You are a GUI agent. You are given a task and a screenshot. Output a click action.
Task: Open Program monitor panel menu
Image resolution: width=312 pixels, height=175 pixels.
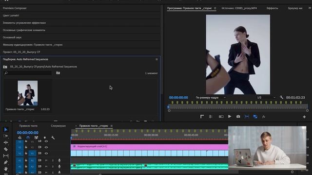[215, 8]
